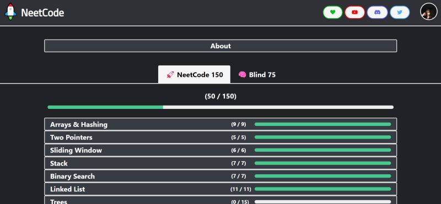441x204 pixels.
Task: Expand the Sliding Window category
Action: point(220,150)
